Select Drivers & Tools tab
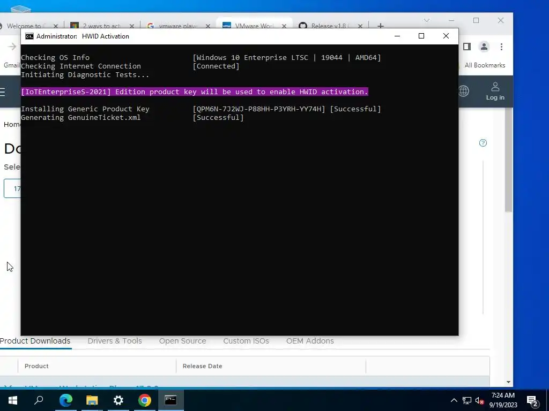The width and height of the screenshot is (549, 411). point(115,341)
